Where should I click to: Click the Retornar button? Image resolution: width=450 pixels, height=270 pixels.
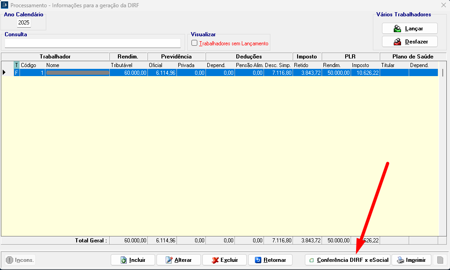tap(270, 260)
